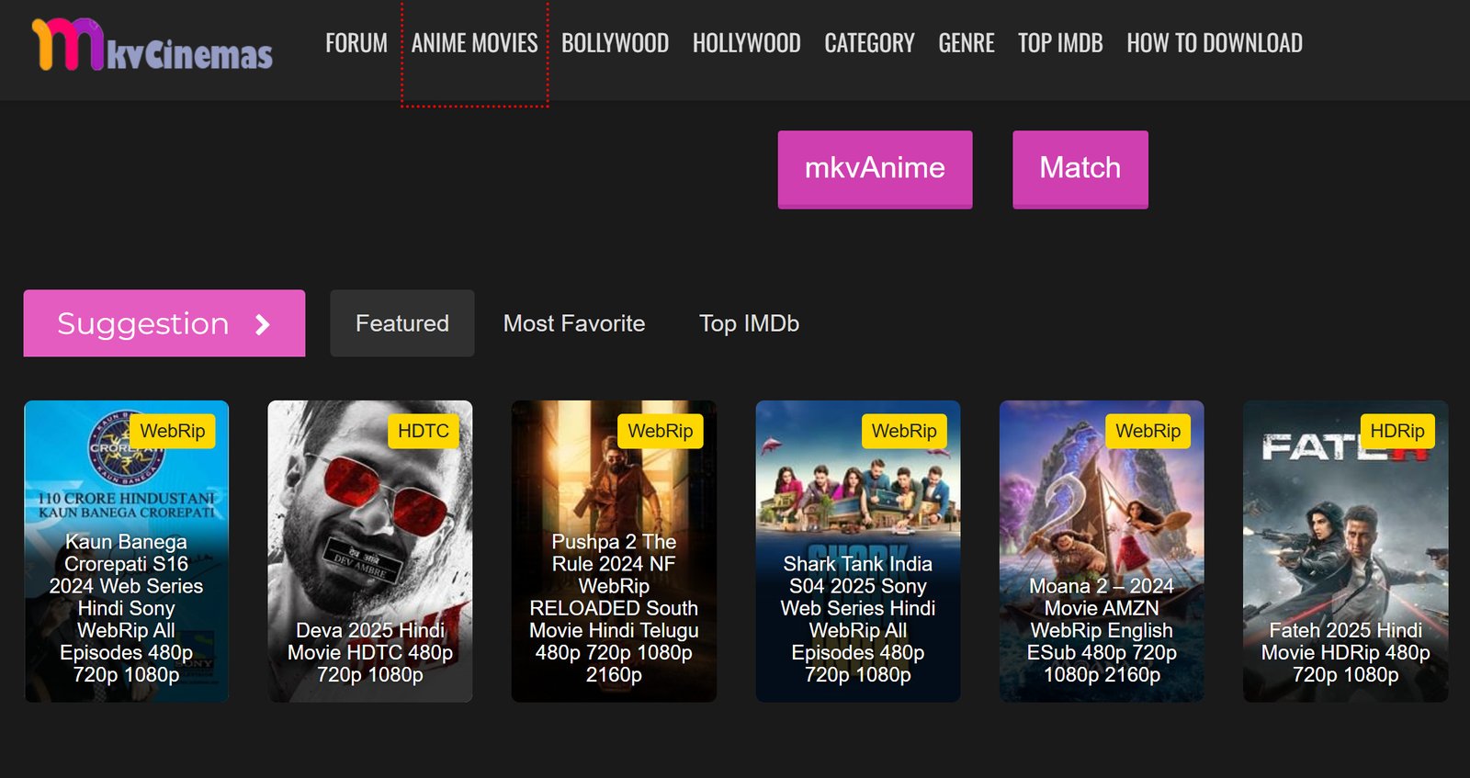1470x778 pixels.
Task: Click the Shark Tank India S04 title text
Action: pyautogui.click(x=858, y=619)
